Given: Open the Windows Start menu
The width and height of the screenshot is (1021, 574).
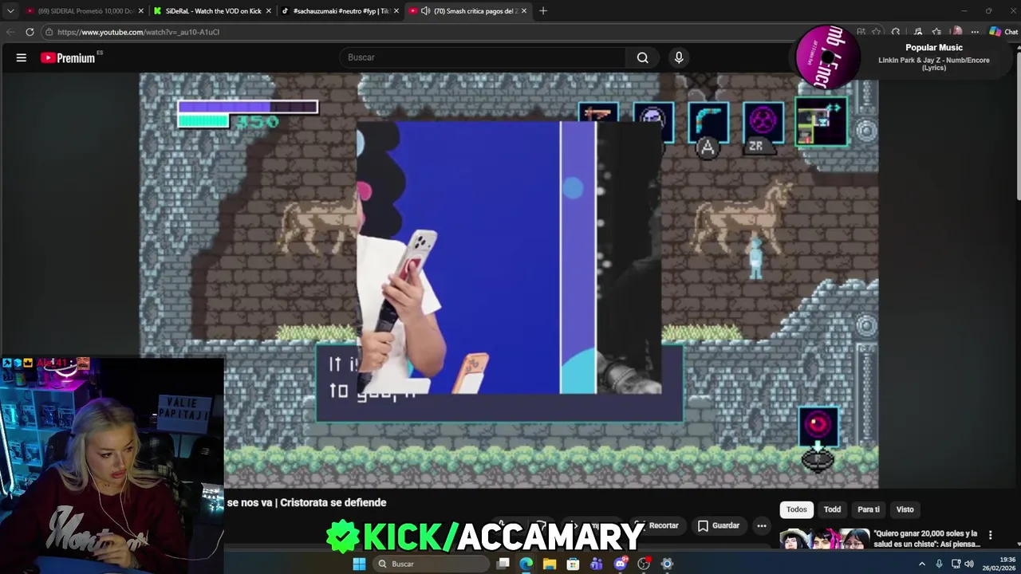Looking at the screenshot, I should point(359,564).
